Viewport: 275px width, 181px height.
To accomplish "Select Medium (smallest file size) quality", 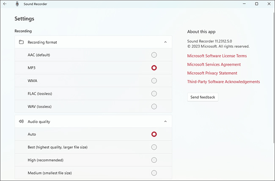I will [x=154, y=173].
